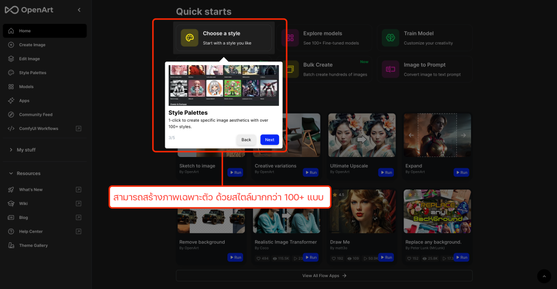
Task: Open the Apps sidebar item
Action: tap(24, 100)
